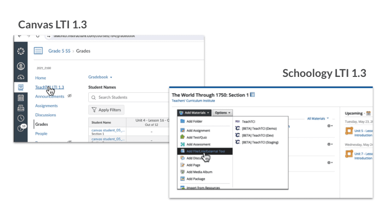387x212 pixels.
Task: Open the TeachTCI LTI 1.3 course link
Action: (x=49, y=87)
